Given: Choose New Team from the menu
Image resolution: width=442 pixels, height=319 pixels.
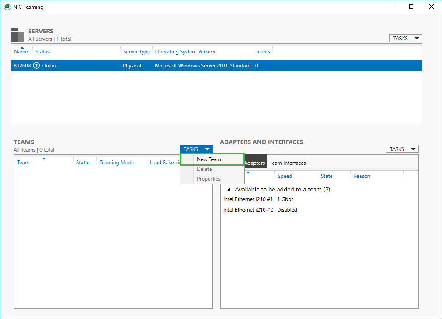Looking at the screenshot, I should click(209, 159).
